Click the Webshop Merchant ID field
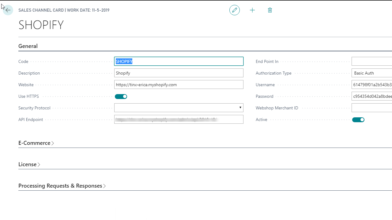This screenshot has height=220, width=392. pyautogui.click(x=372, y=108)
